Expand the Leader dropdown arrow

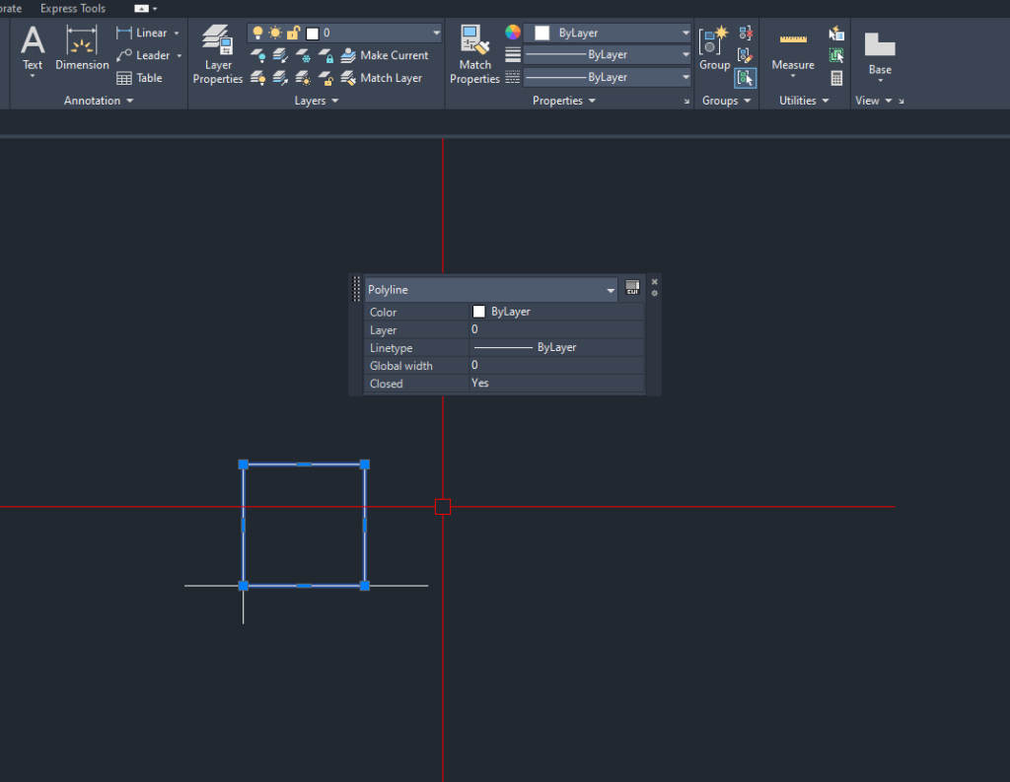(x=180, y=55)
